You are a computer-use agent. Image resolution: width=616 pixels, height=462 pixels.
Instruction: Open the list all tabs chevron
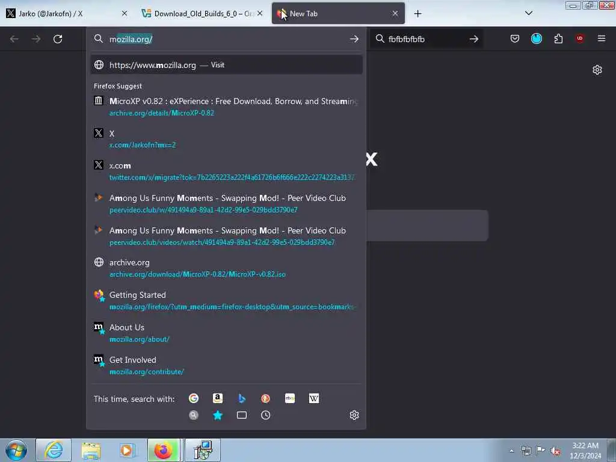(529, 13)
